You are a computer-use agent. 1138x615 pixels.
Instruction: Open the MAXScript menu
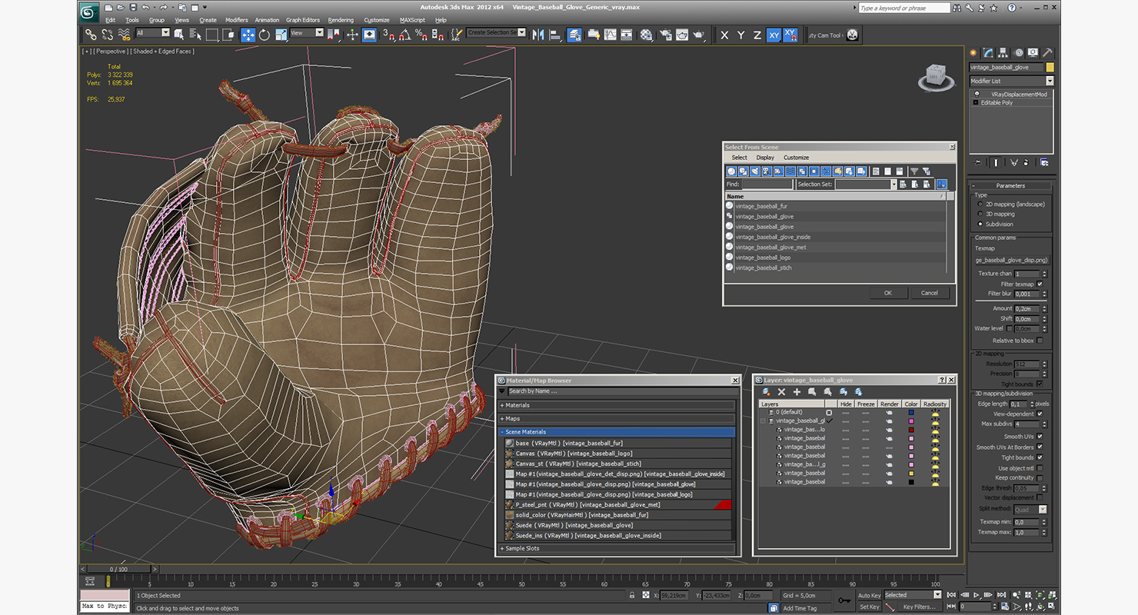tap(413, 20)
